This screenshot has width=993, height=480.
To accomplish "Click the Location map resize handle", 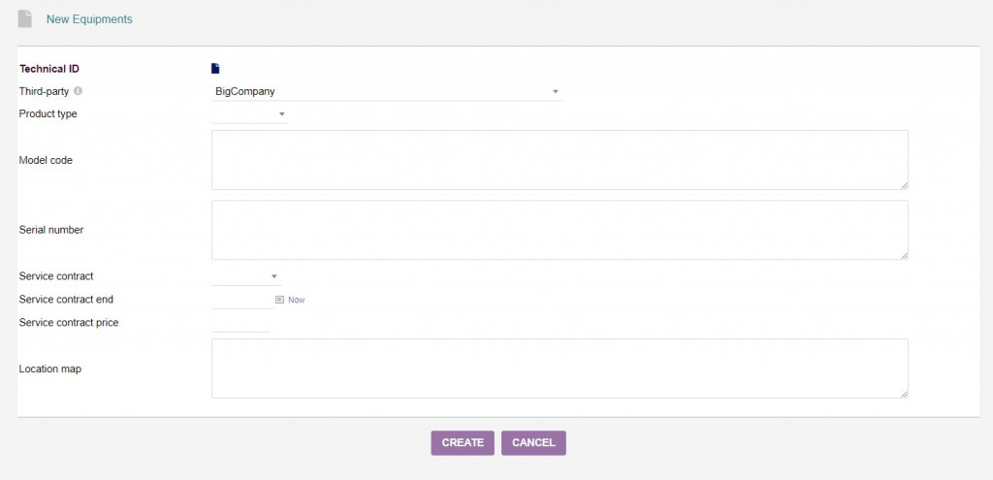I will click(x=904, y=394).
